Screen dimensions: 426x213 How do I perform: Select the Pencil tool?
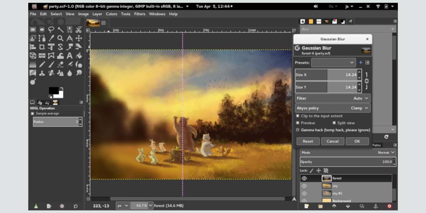point(42,64)
